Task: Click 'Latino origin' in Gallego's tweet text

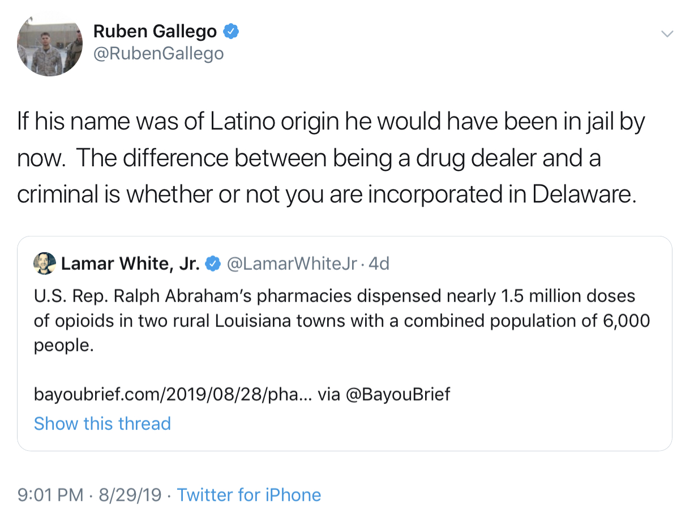Action: point(271,122)
